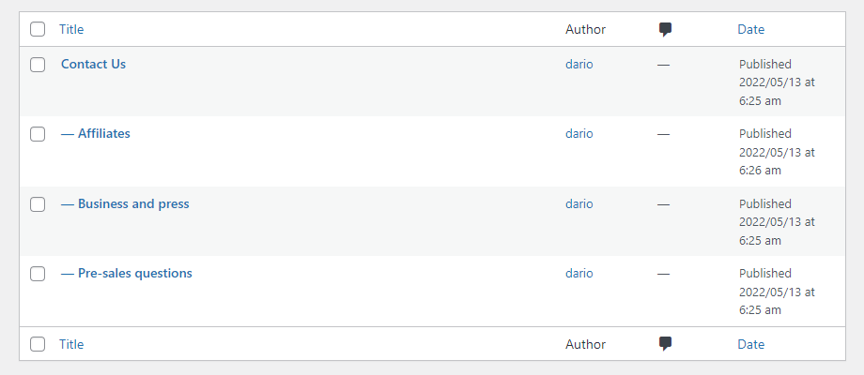Click author dario on Affiliates row
Screen dimensions: 864x375
[x=579, y=133]
